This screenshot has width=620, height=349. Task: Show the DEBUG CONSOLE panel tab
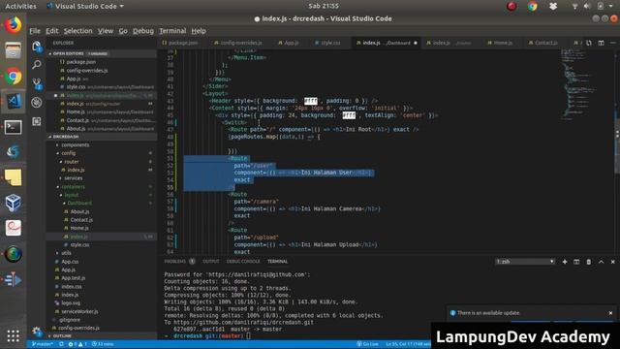[243, 262]
